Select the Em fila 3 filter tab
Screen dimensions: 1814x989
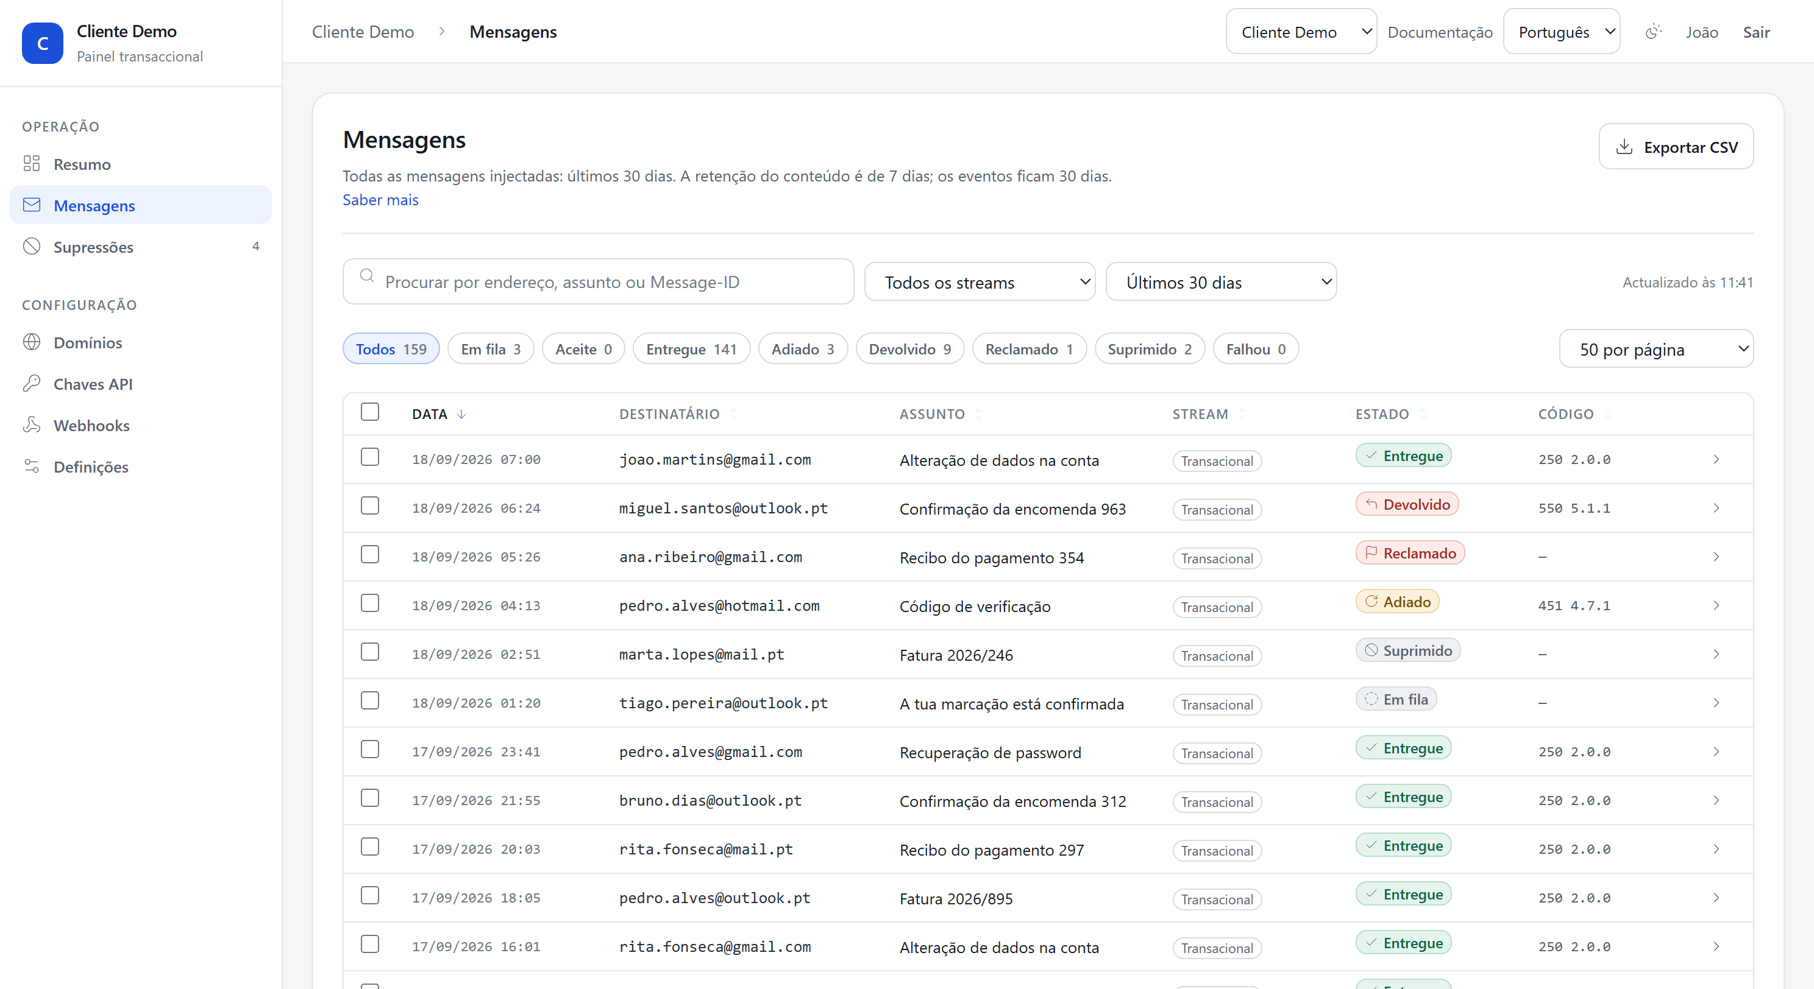491,349
